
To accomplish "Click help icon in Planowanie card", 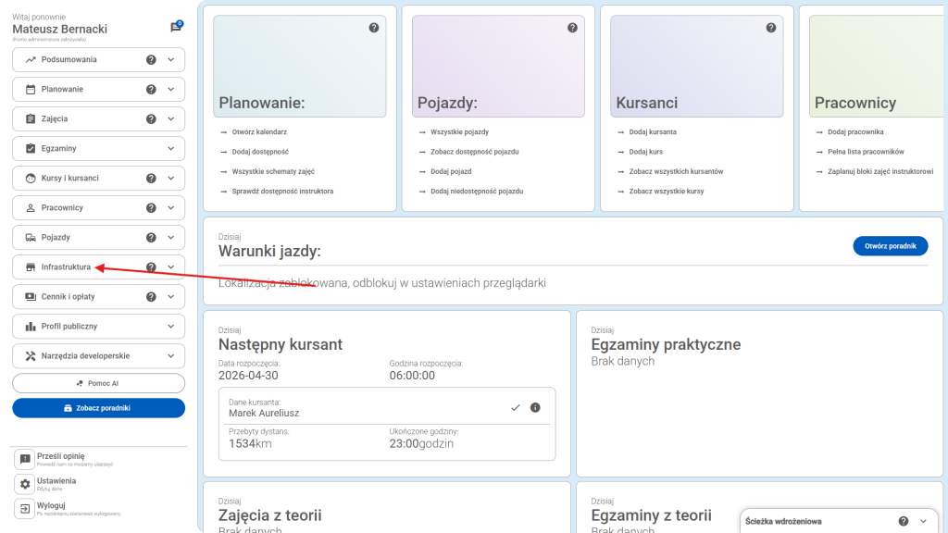I will (x=374, y=28).
